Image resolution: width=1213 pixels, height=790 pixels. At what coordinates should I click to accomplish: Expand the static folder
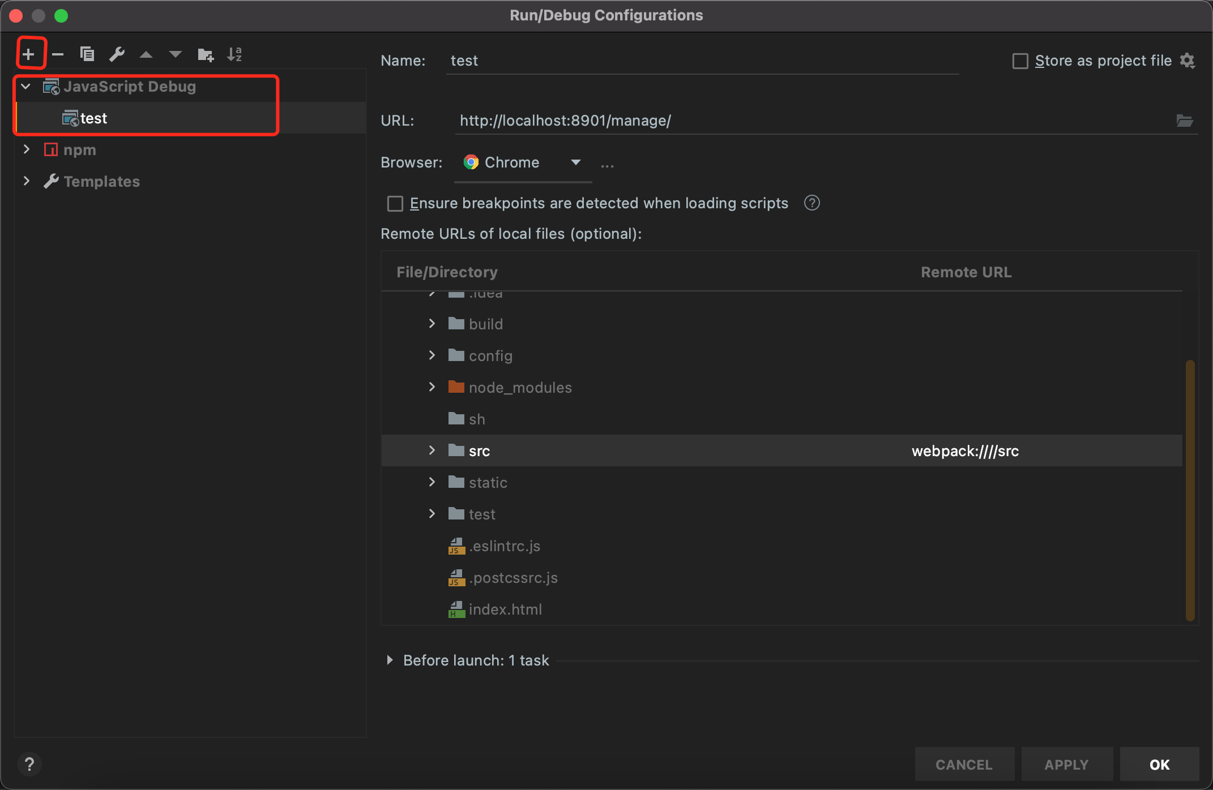pyautogui.click(x=432, y=482)
